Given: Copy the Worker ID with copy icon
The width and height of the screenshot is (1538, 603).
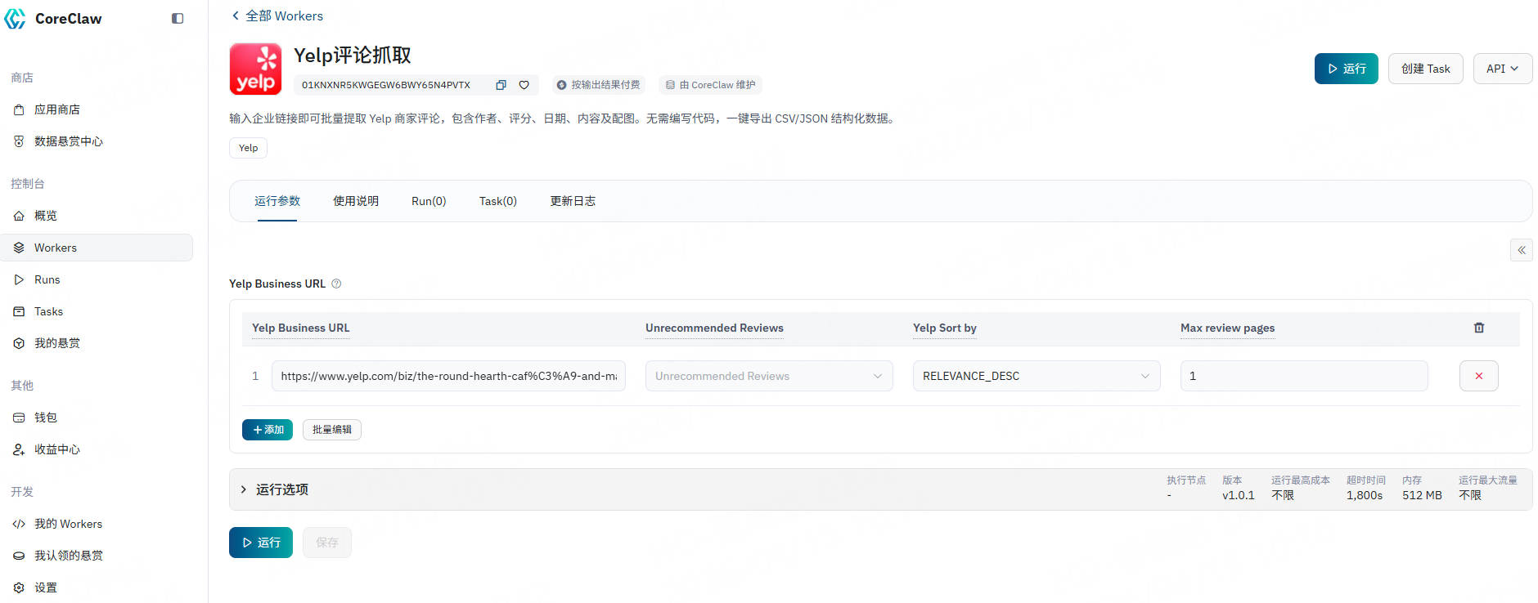Looking at the screenshot, I should (501, 85).
